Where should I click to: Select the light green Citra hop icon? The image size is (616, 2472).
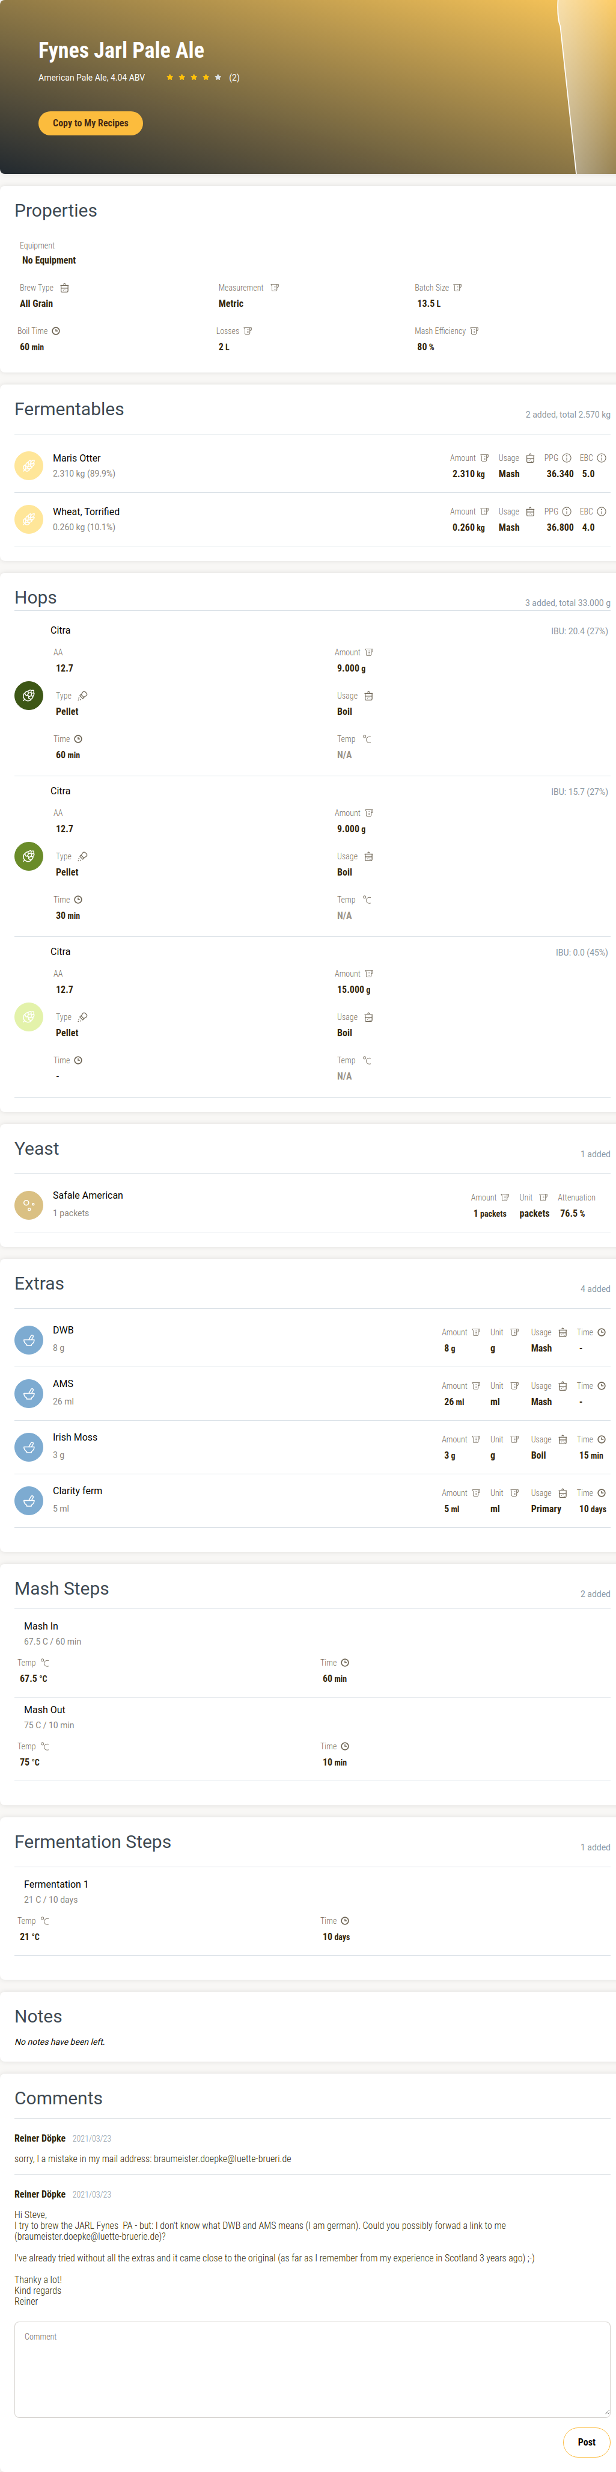(x=29, y=1016)
